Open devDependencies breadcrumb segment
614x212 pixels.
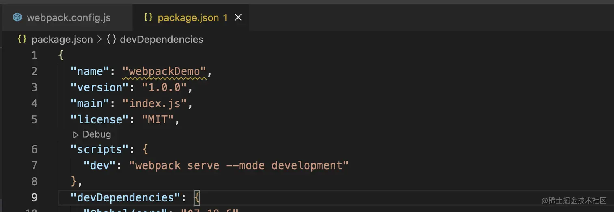[162, 39]
